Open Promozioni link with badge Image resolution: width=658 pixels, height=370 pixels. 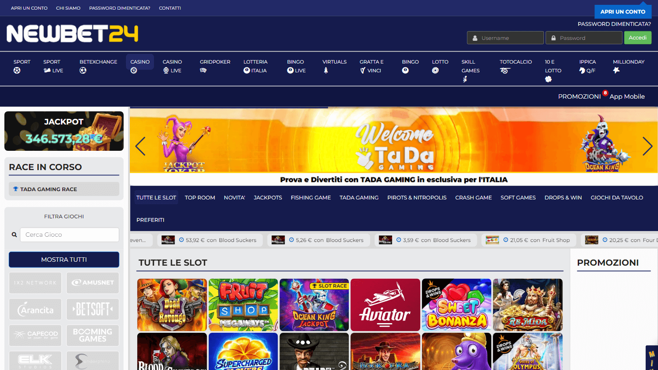[x=579, y=96]
